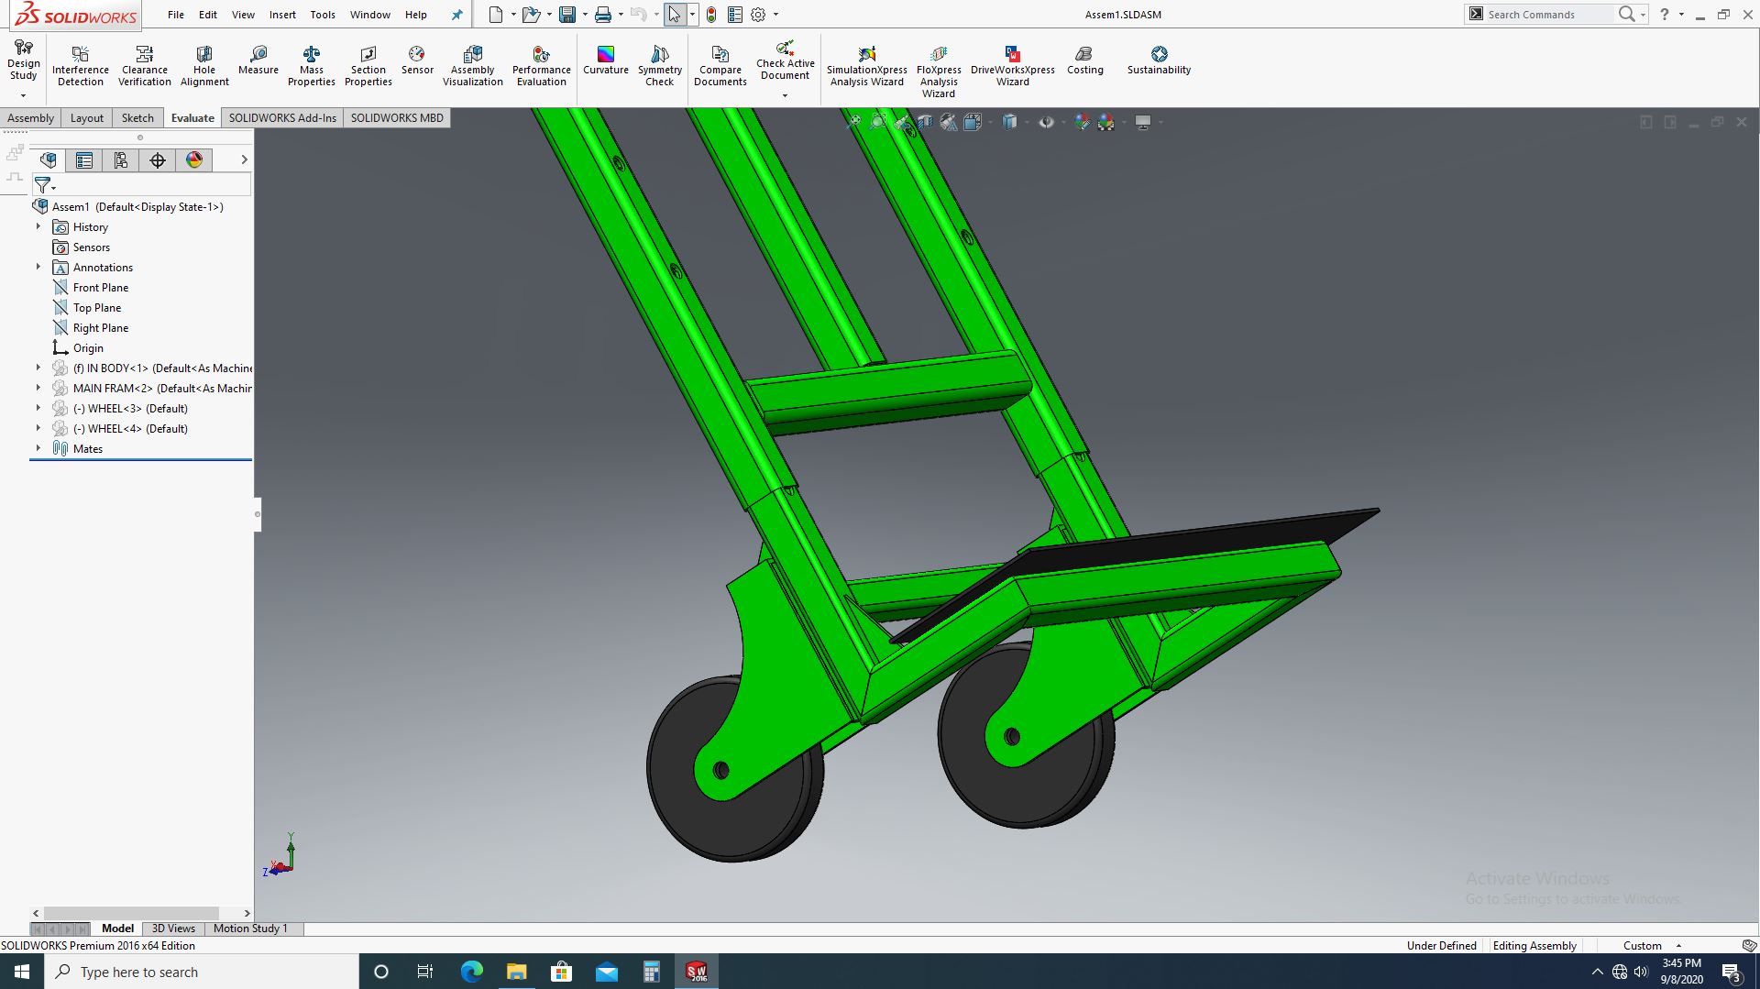
Task: Click the Search Commands input field
Action: (1549, 15)
